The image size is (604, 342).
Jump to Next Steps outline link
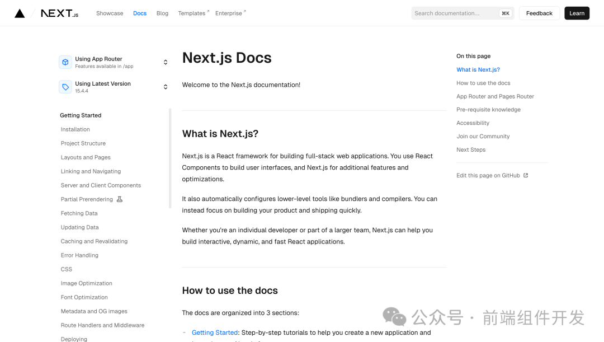point(471,149)
